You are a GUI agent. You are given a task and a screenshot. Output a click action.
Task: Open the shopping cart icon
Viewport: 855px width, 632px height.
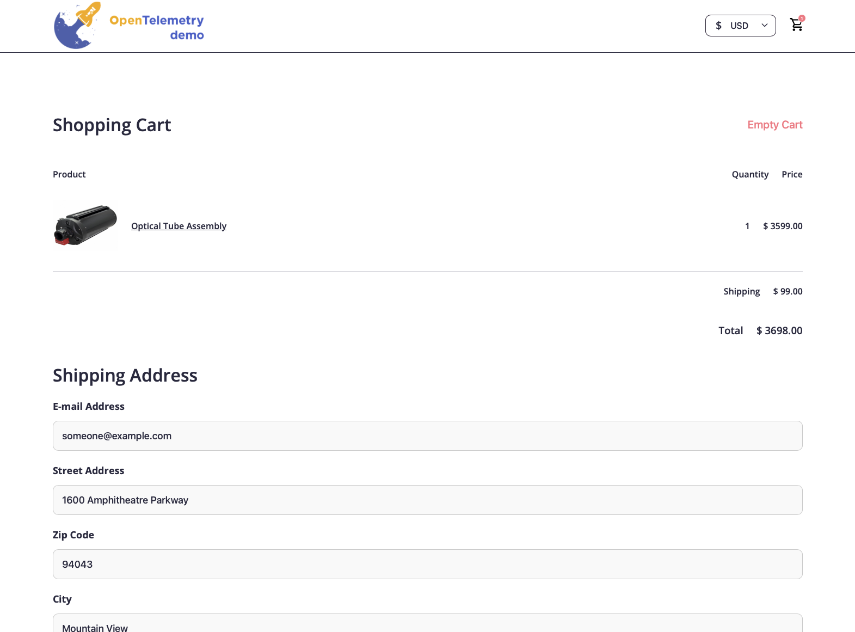click(x=796, y=26)
